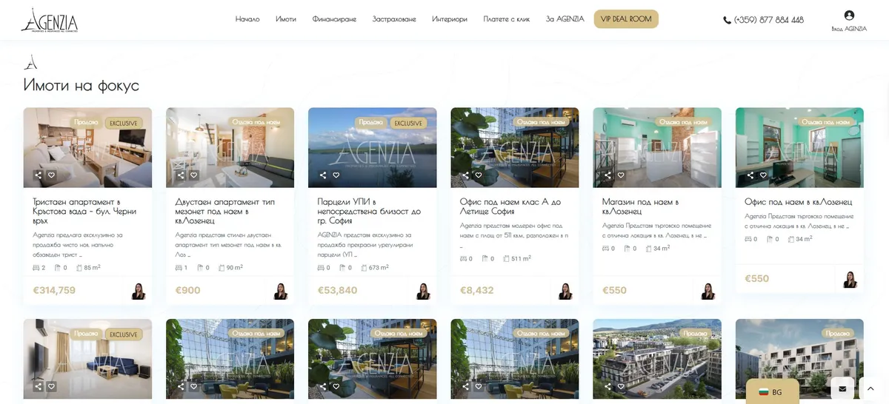
Task: Call the phone number in header
Action: 763,20
